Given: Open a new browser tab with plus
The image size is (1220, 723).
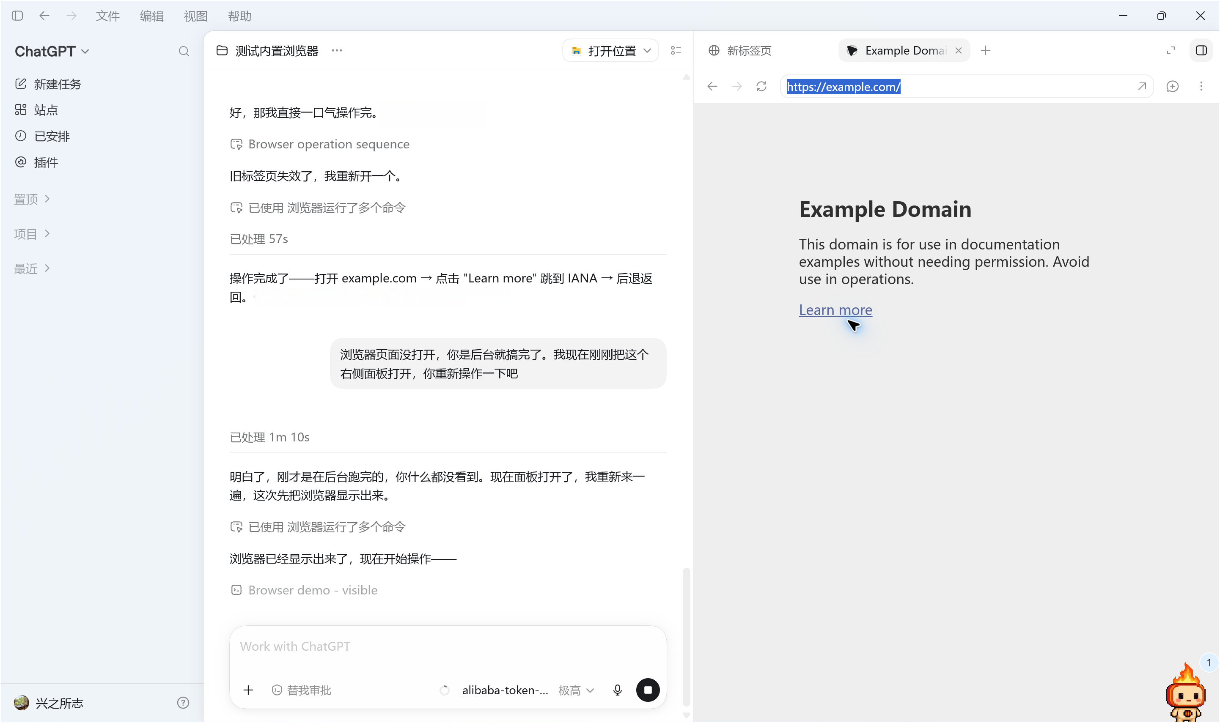Looking at the screenshot, I should click(986, 51).
